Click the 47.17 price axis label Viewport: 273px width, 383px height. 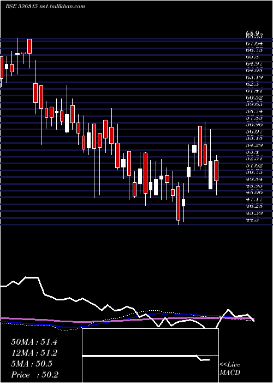coord(254,199)
